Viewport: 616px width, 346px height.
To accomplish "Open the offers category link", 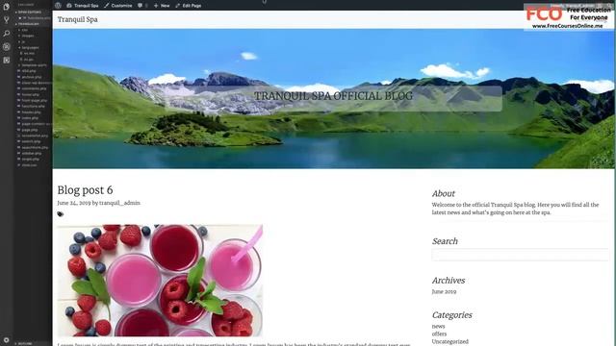I will (439, 334).
